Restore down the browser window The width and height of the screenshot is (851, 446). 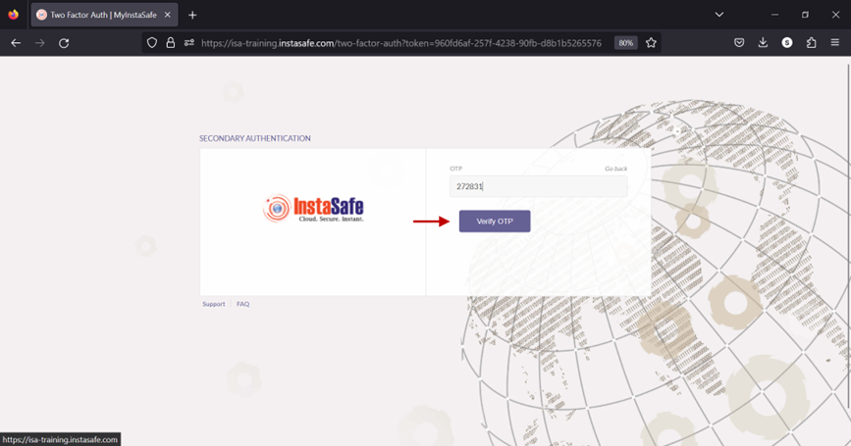[806, 15]
